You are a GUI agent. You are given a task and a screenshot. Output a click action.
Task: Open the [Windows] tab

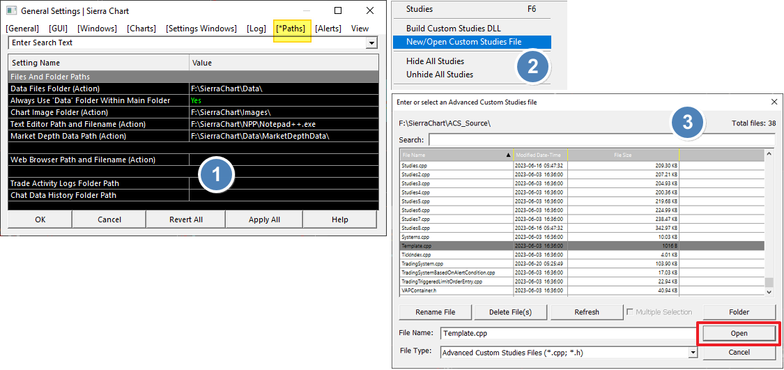pyautogui.click(x=97, y=29)
